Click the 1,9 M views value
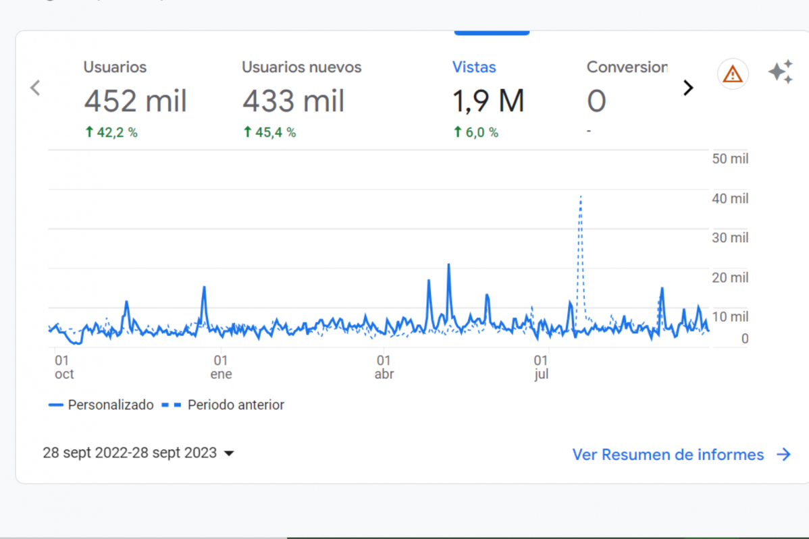Viewport: 809px width, 539px height. (488, 101)
